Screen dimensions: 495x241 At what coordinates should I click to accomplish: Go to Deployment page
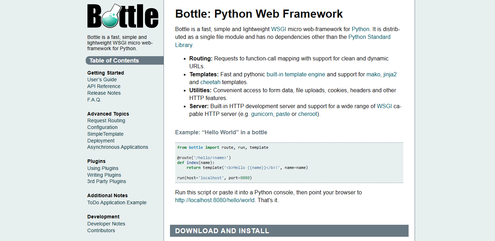[101, 141]
